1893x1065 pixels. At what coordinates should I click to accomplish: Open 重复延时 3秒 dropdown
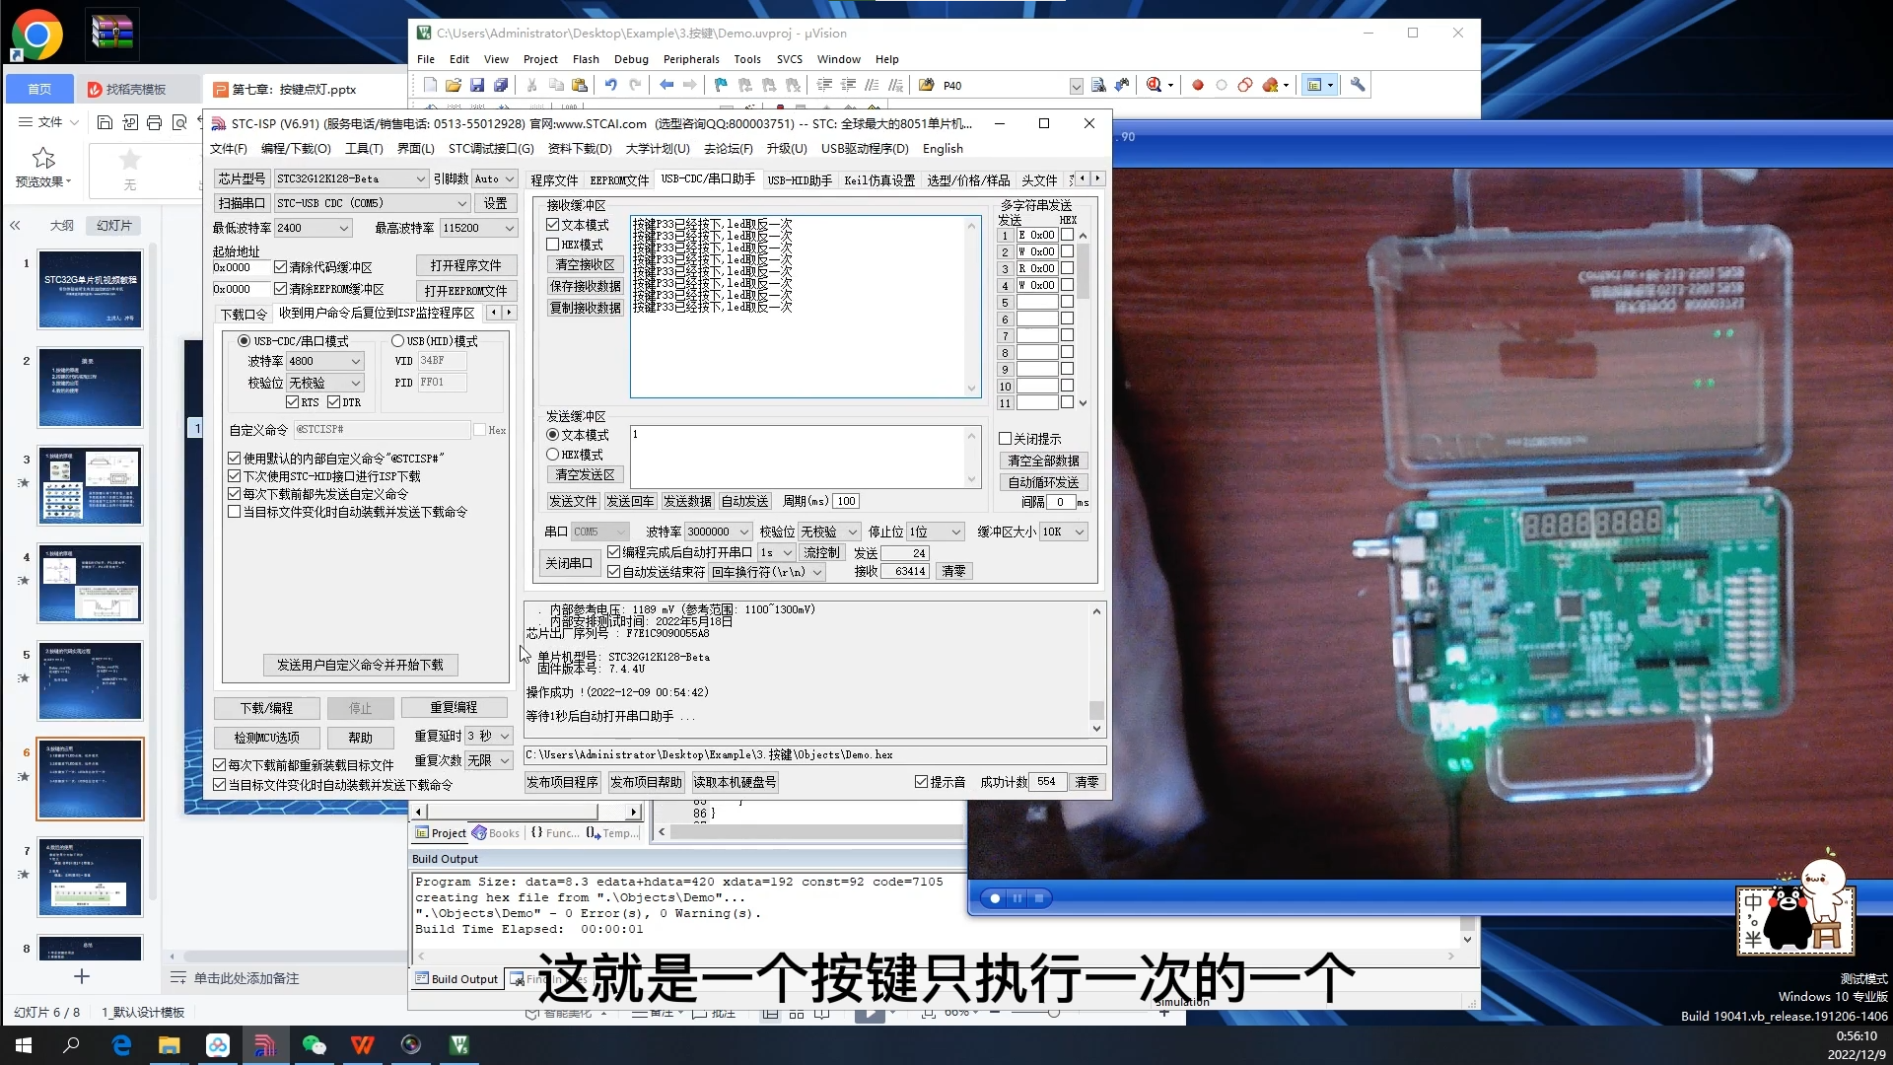489,736
